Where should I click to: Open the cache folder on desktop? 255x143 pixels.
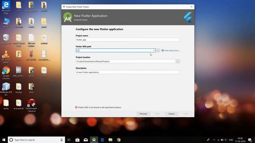31,72
